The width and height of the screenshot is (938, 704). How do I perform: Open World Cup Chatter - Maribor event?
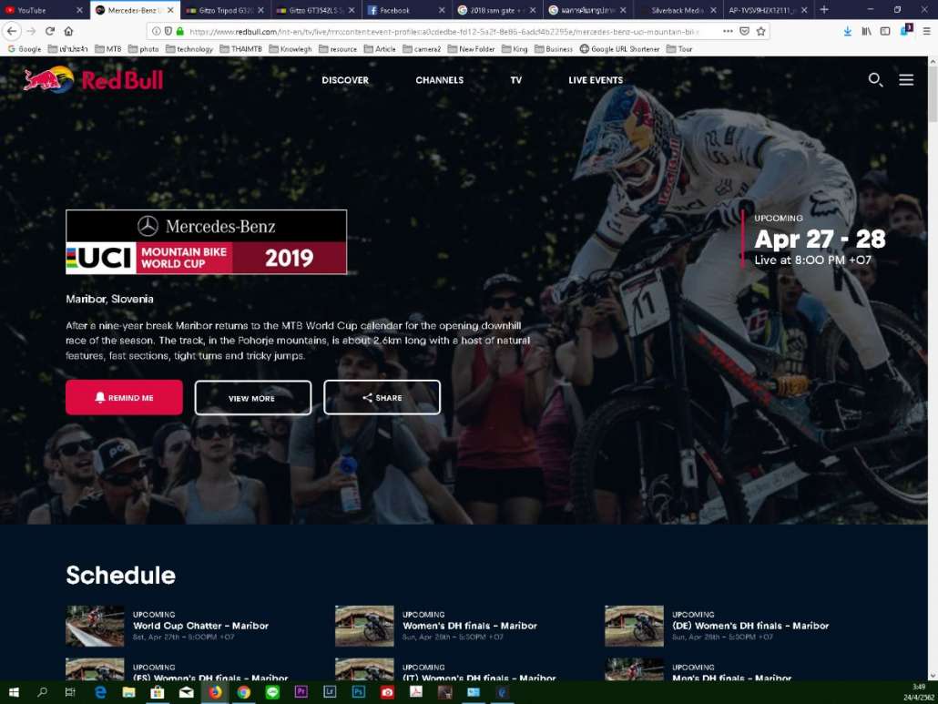coord(200,626)
